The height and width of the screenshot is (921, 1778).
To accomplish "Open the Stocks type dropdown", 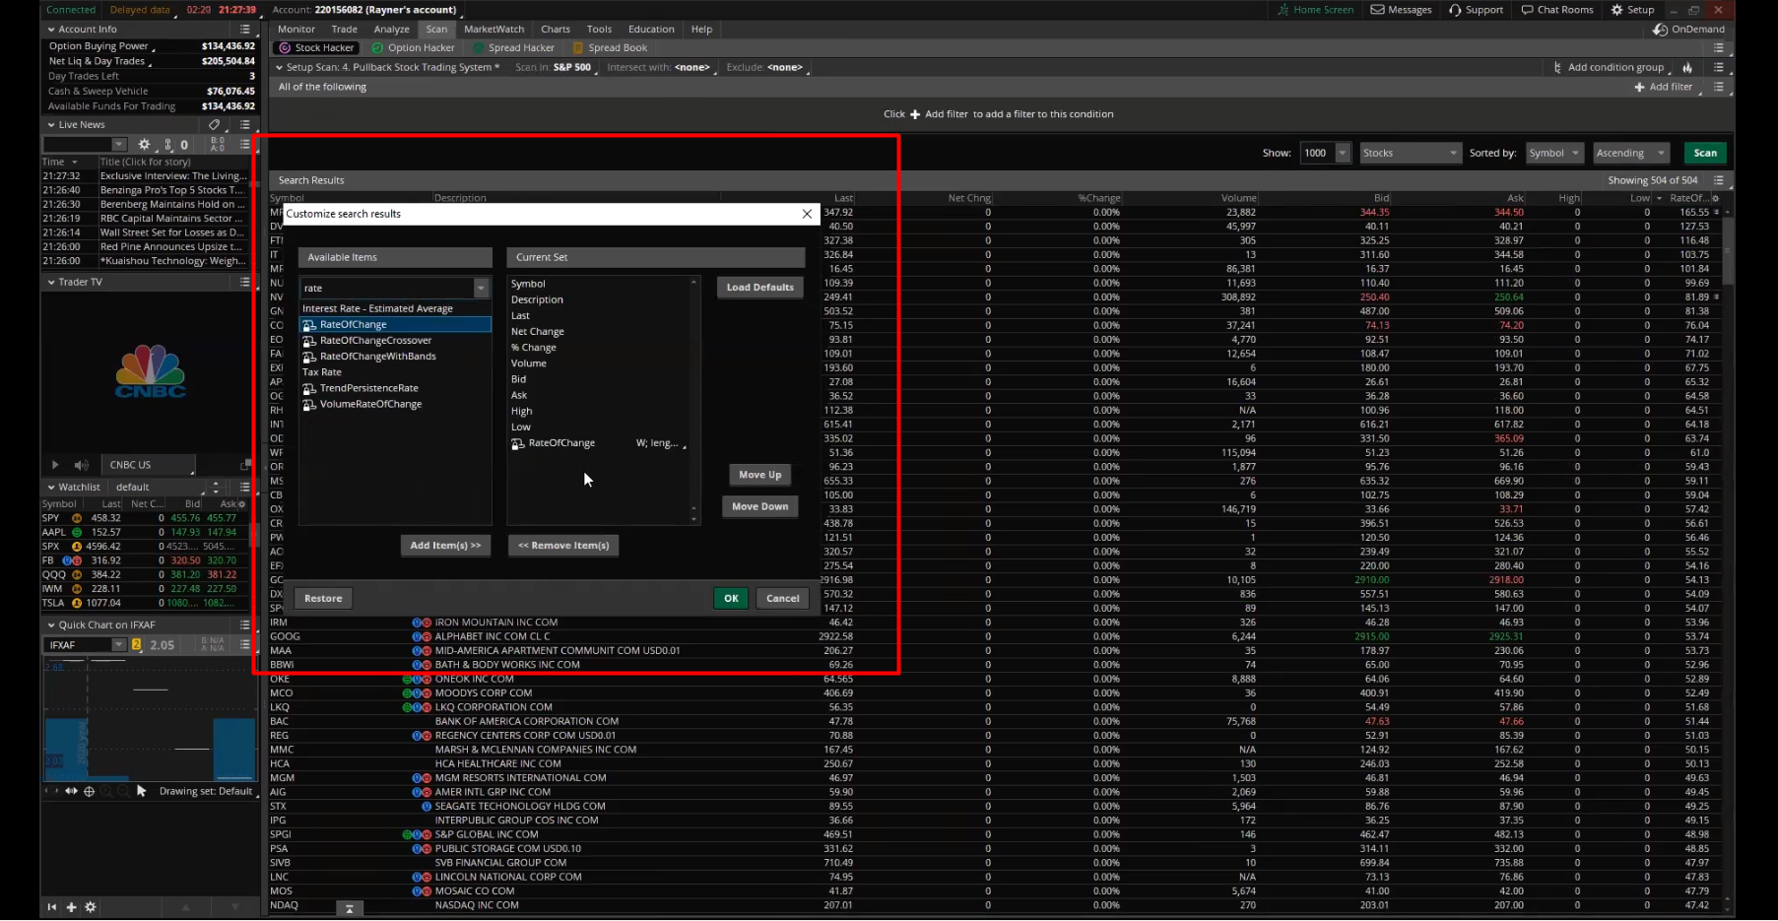I will coord(1409,153).
